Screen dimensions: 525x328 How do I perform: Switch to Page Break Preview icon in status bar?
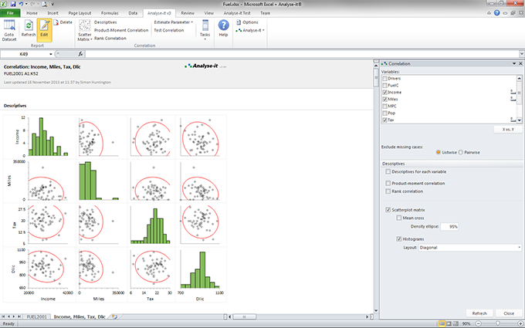pyautogui.click(x=456, y=323)
